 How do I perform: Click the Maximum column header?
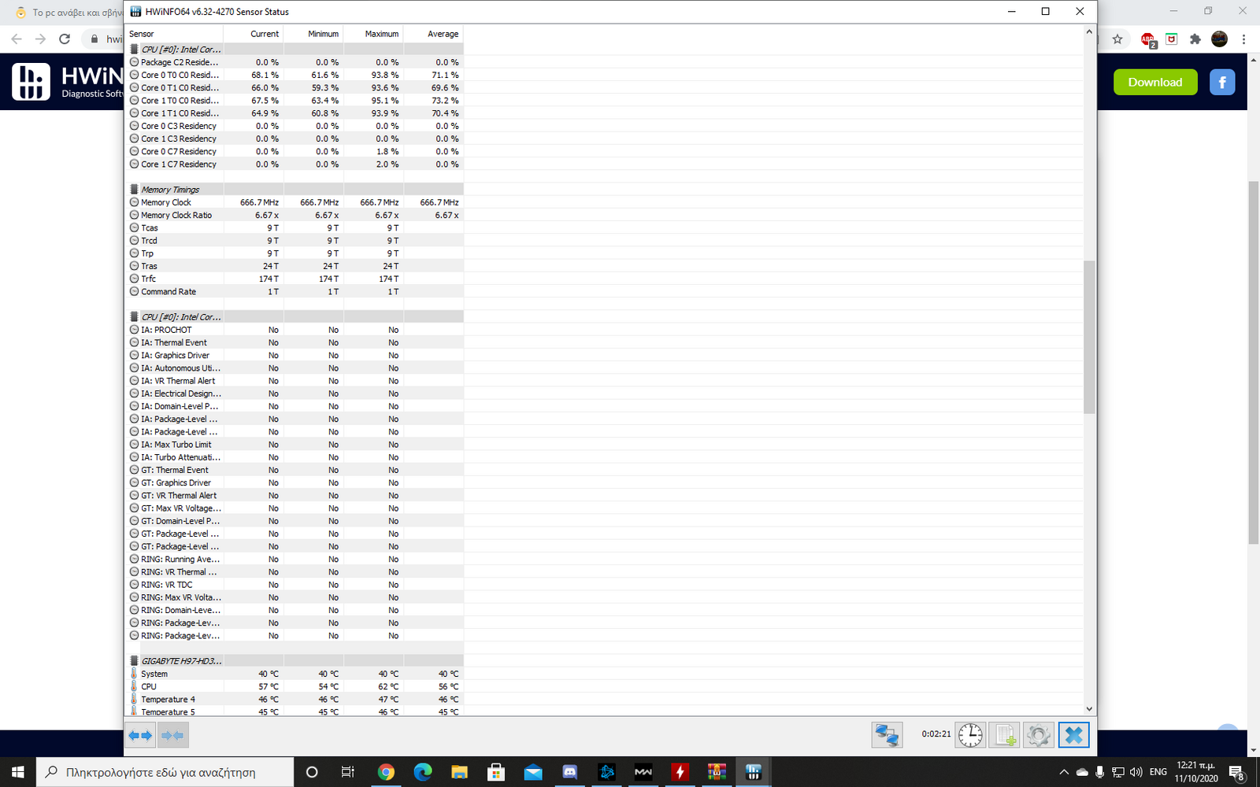373,34
